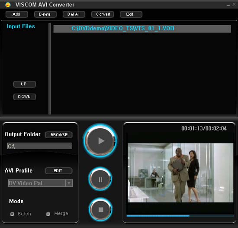Click the output folder path field

[40, 146]
